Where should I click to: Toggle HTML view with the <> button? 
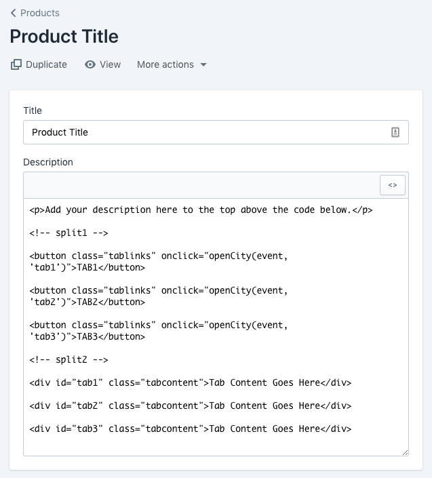pos(393,185)
